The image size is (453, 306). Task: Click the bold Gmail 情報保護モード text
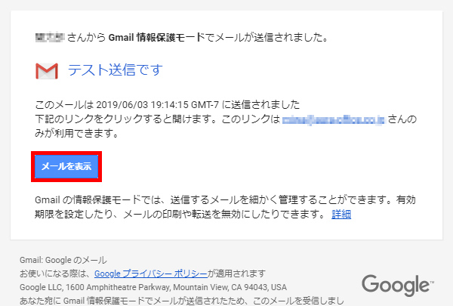point(156,38)
